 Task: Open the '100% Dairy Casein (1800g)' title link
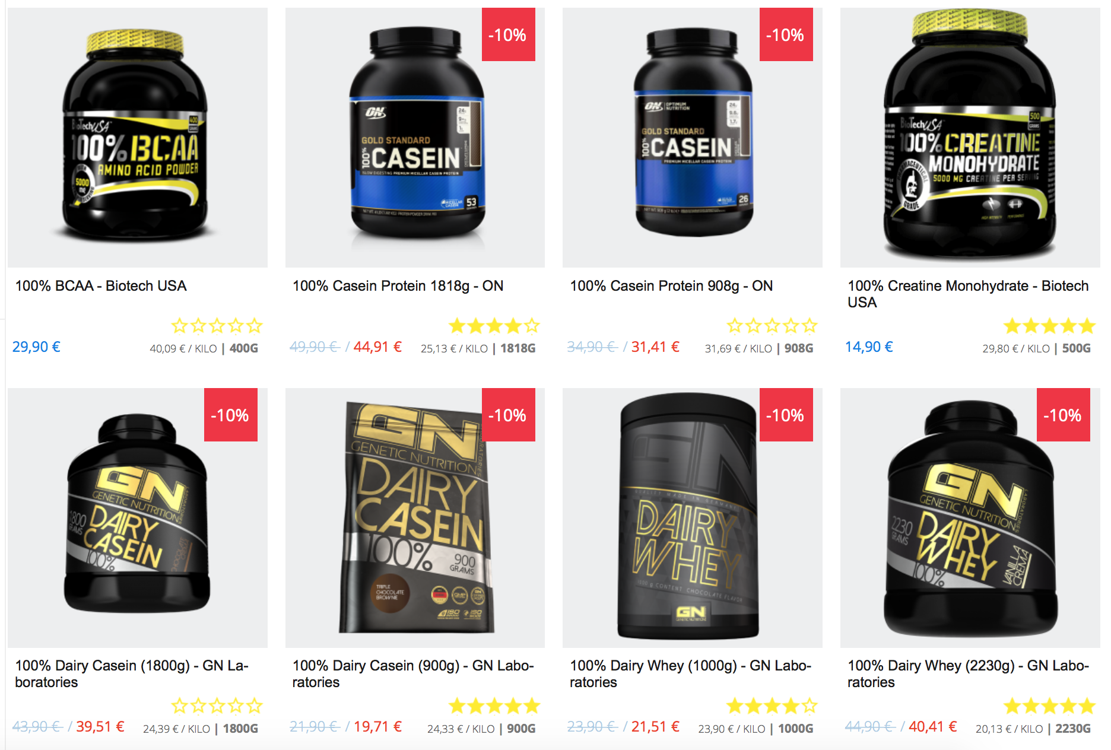[x=132, y=674]
